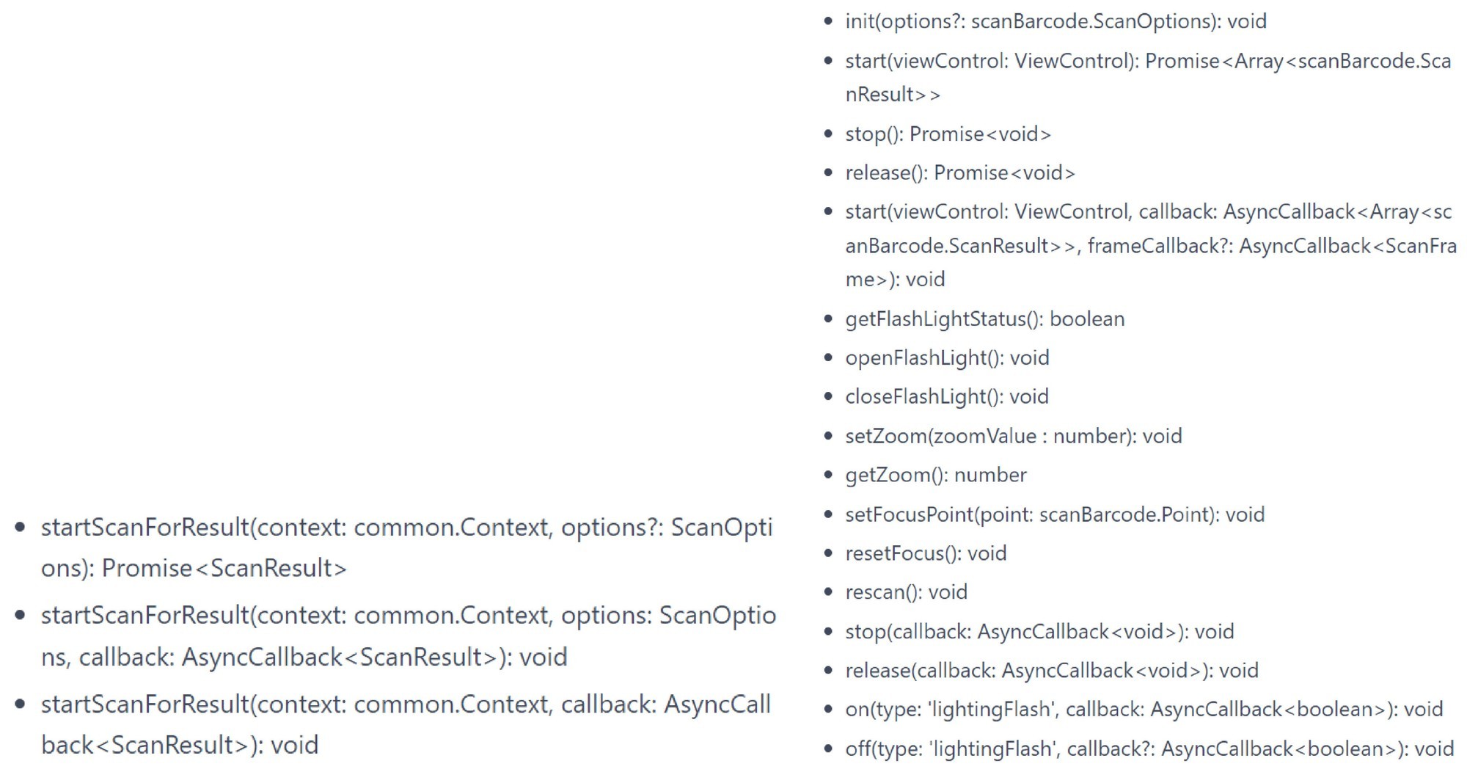Viewport: 1467px width, 772px height.
Task: Click the getFlashLightStatus(): boolean link
Action: (x=984, y=319)
